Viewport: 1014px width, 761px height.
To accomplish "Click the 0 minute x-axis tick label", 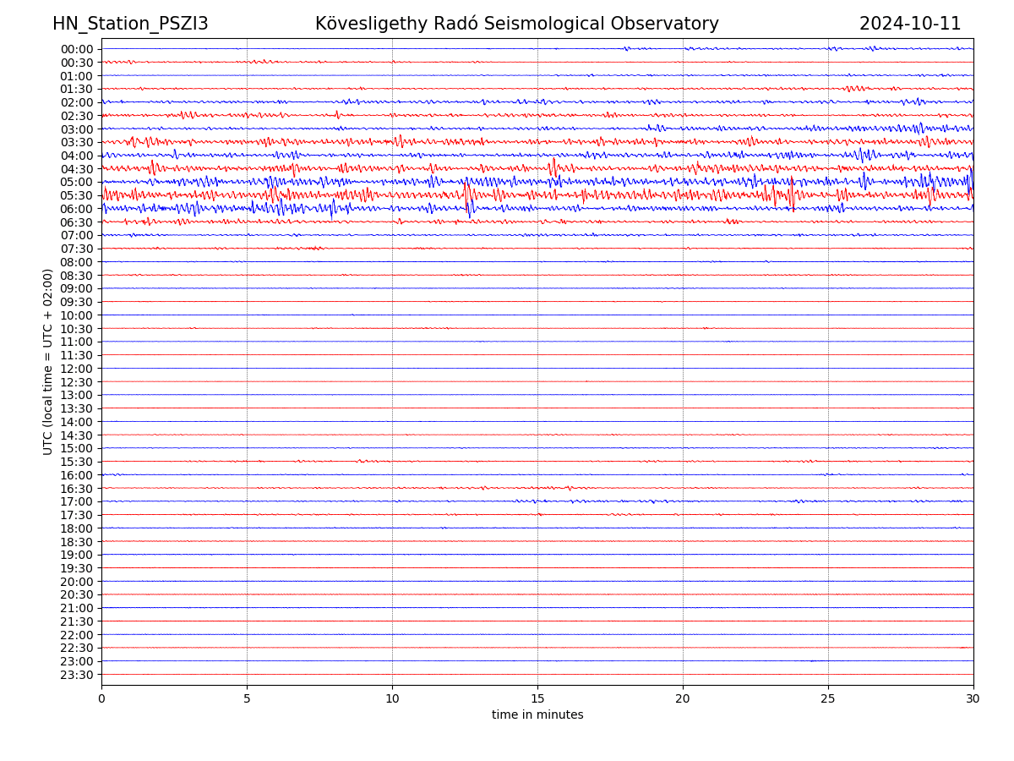I will 101,698.
